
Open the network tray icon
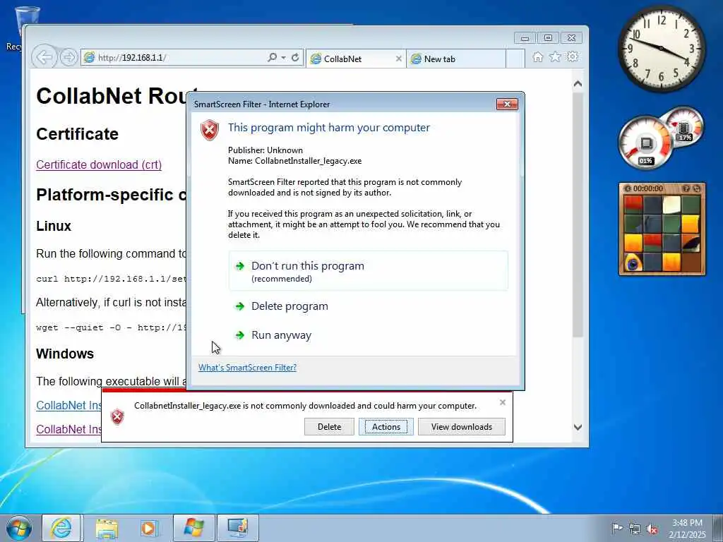coord(635,529)
